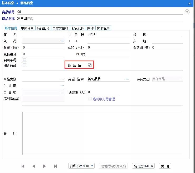Enable the 启用条码 checkbox
Viewport: 195px width, 173px height.
(25, 60)
